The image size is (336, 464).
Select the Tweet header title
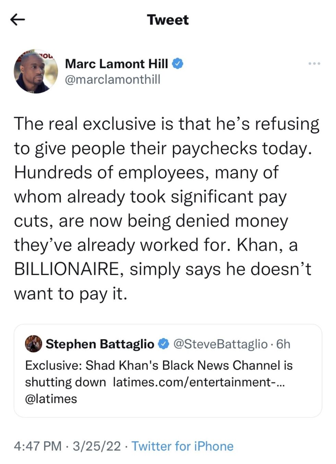pos(168,20)
